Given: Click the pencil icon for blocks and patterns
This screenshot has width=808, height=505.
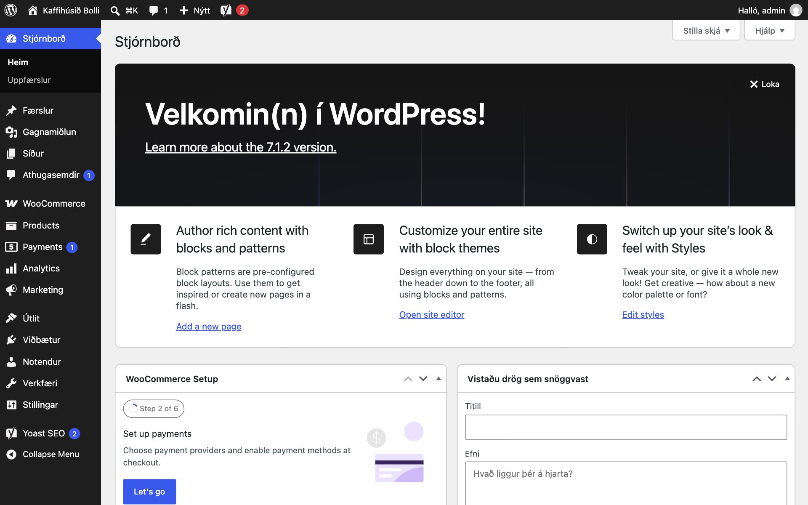Looking at the screenshot, I should point(146,239).
